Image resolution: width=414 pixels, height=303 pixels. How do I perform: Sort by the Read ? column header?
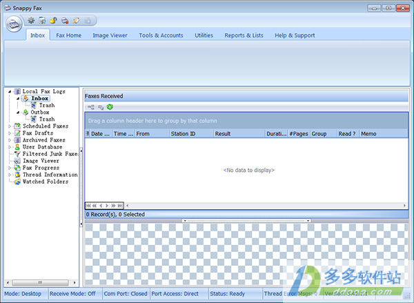pos(348,134)
